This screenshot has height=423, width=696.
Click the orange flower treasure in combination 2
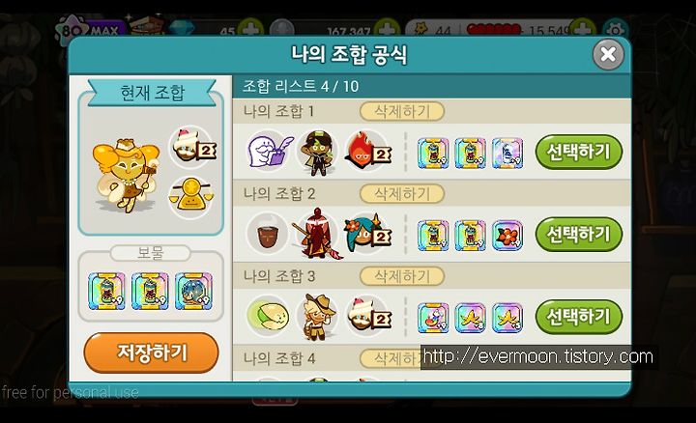pos(507,236)
